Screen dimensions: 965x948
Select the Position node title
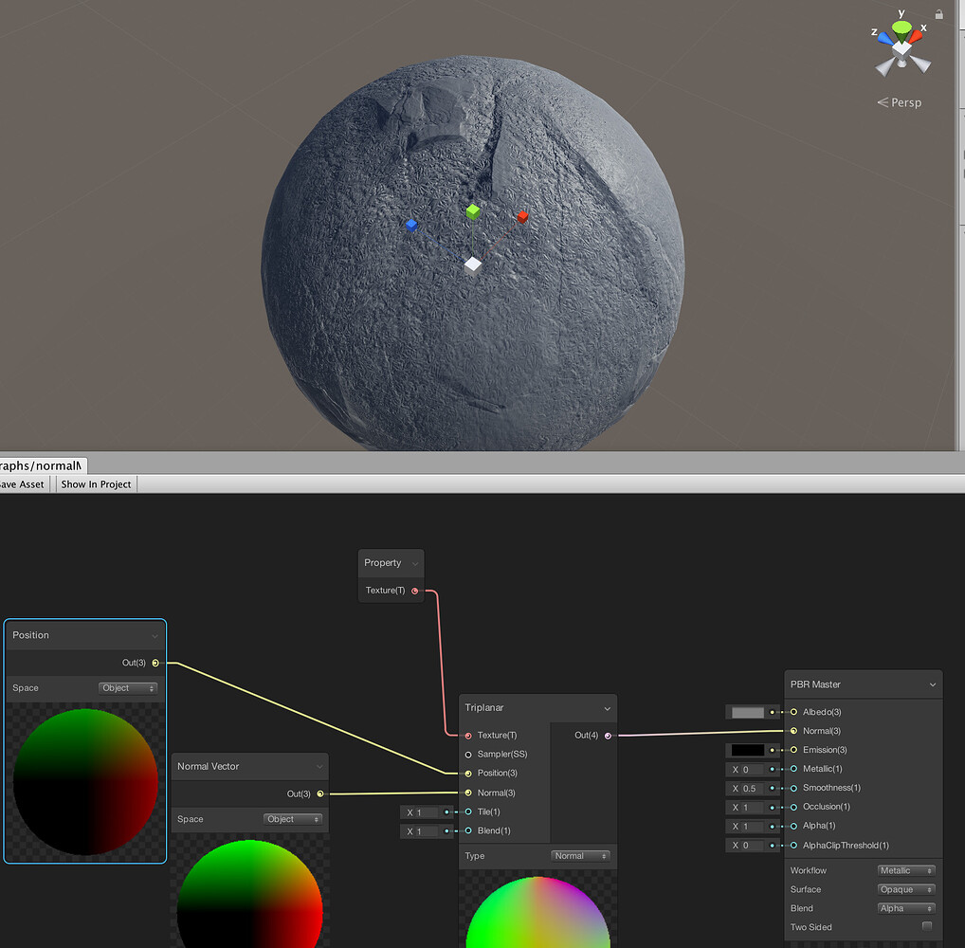pyautogui.click(x=30, y=635)
